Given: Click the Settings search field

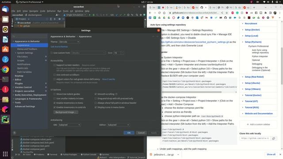Looking at the screenshot, I should point(30,36).
